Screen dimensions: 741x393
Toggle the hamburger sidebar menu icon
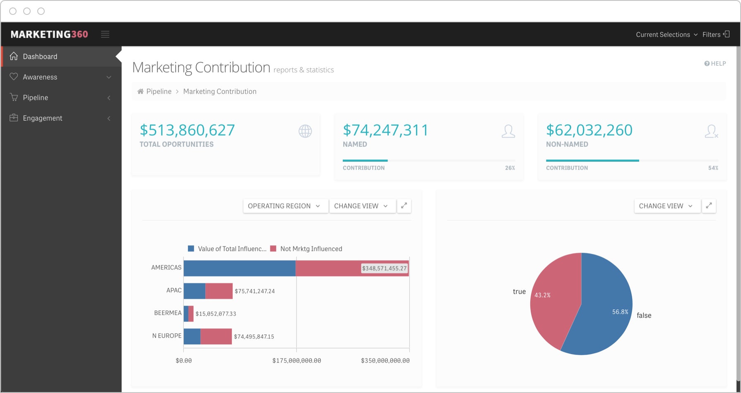(105, 34)
